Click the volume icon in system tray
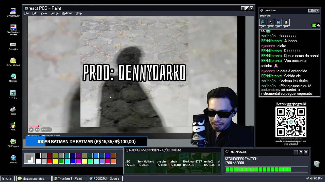Screen dimensions: 325x182 point(311,178)
